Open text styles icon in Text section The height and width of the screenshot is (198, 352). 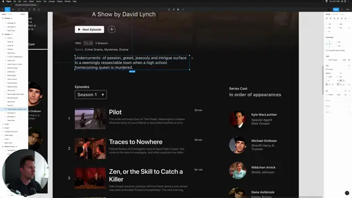click(349, 65)
